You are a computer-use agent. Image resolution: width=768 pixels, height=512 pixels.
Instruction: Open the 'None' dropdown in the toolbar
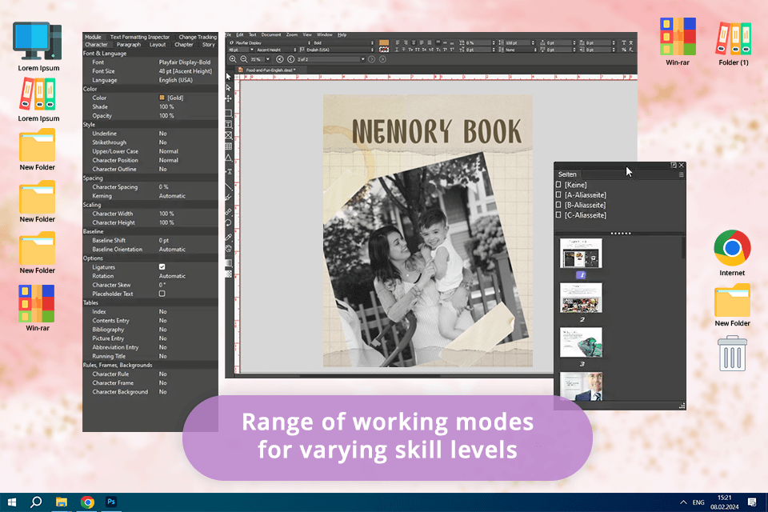point(519,50)
